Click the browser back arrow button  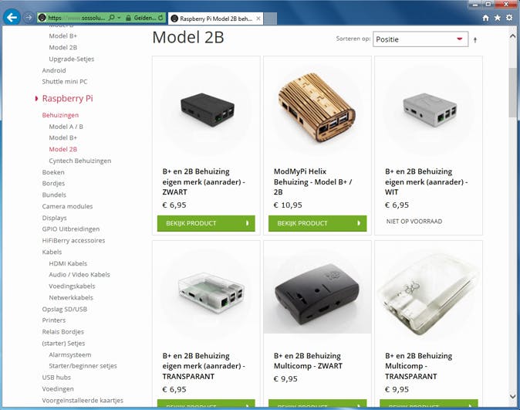tap(12, 17)
